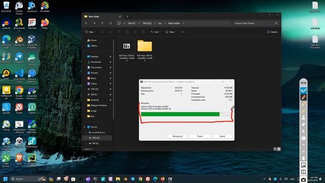Image resolution: width=325 pixels, height=183 pixels.
Task: Click the This PC breadcrumb segment
Action: (x=132, y=23)
